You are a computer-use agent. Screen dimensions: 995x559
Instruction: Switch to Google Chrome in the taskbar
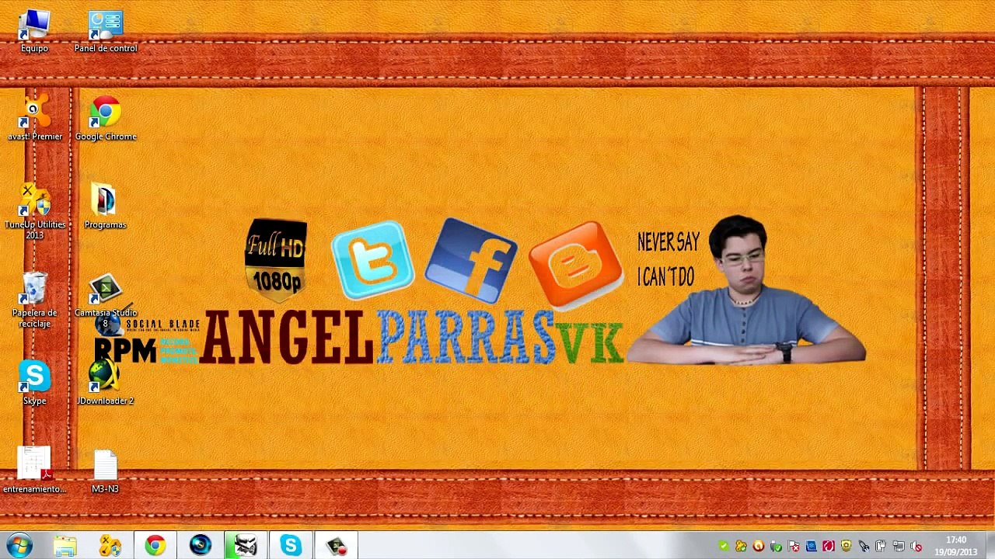(155, 546)
